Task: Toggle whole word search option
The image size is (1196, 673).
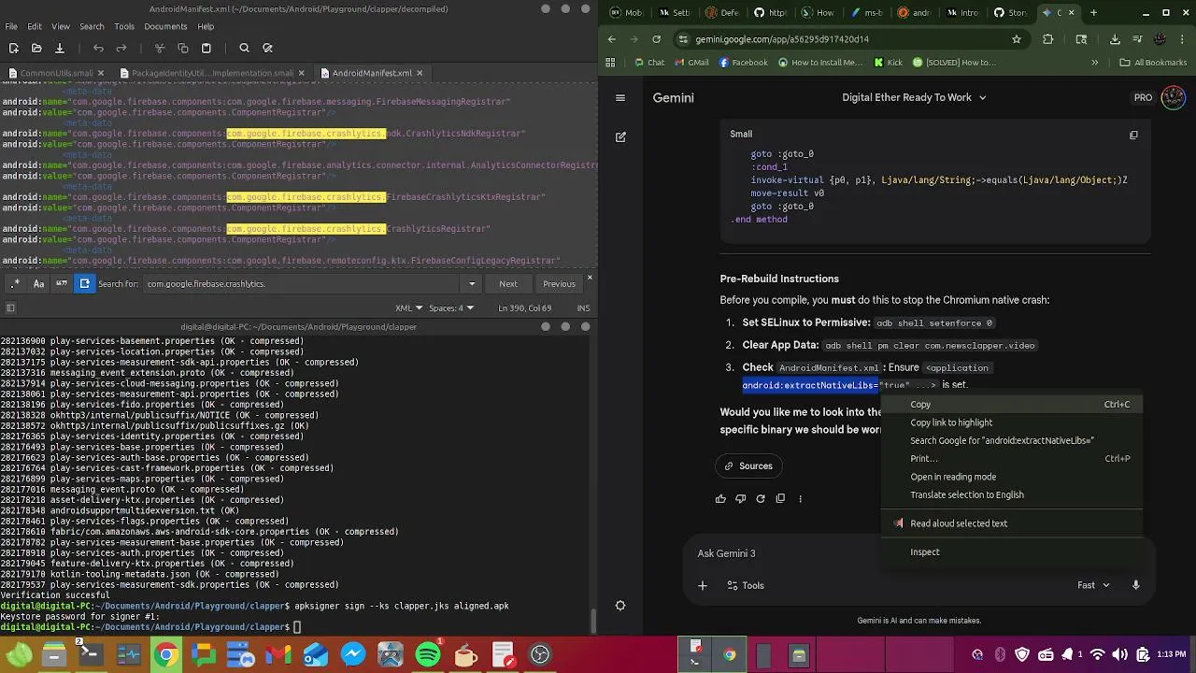Action: pyautogui.click(x=62, y=283)
